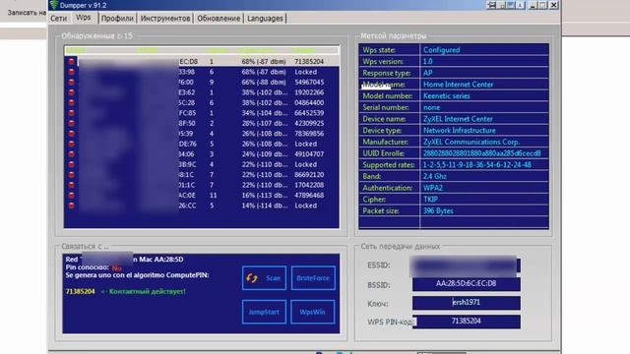The image size is (630, 354).
Task: Click the UUID Enrollee value
Action: tap(481, 153)
